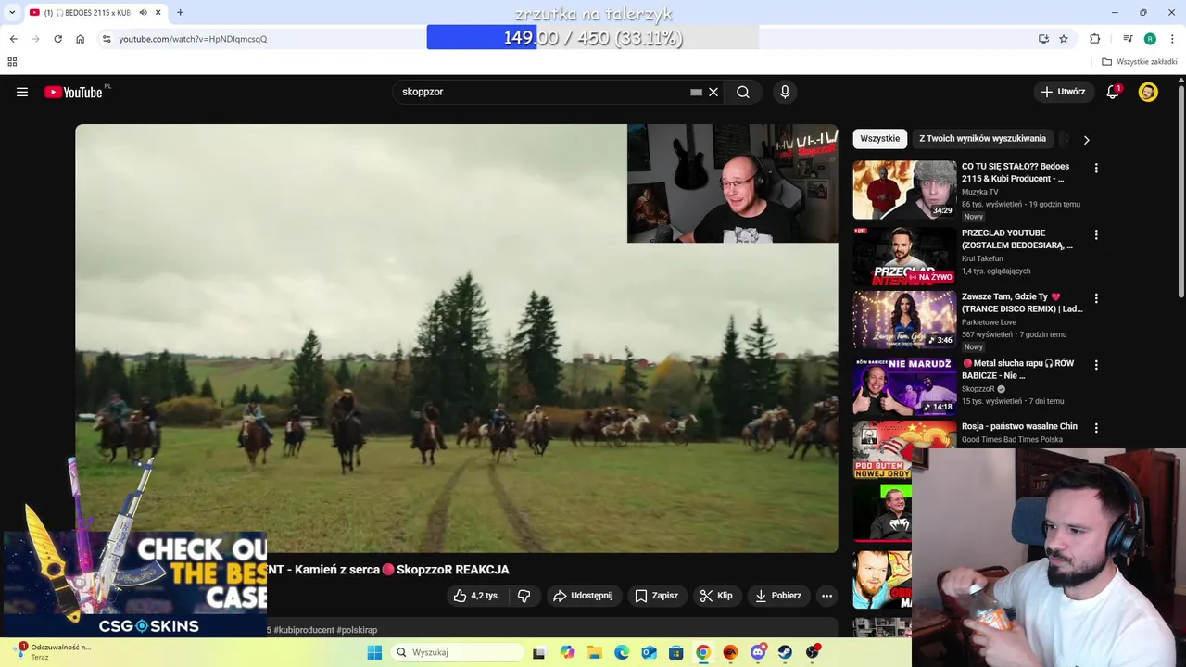
Task: Start voice search with the microphone icon
Action: point(785,92)
